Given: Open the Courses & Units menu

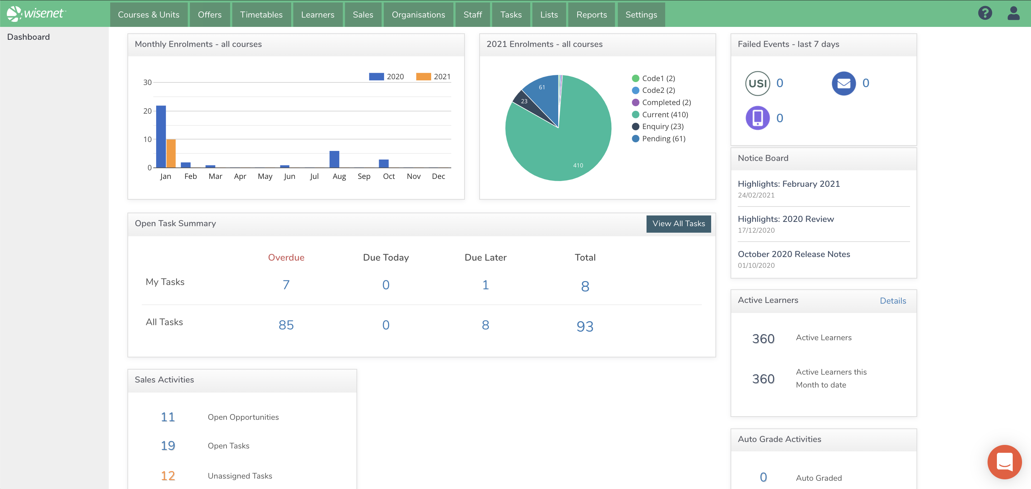Looking at the screenshot, I should coord(149,15).
